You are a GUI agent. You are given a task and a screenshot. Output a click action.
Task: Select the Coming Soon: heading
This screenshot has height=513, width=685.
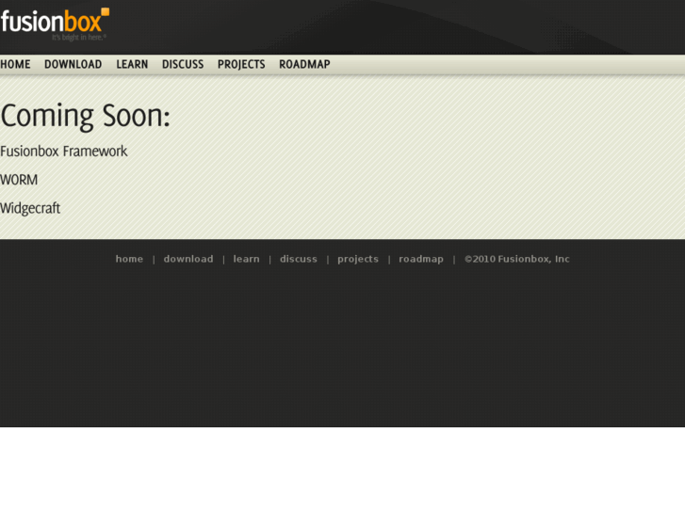85,116
